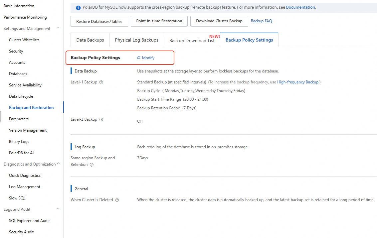Open the Parameters page
This screenshot has height=238, width=377.
(x=19, y=119)
